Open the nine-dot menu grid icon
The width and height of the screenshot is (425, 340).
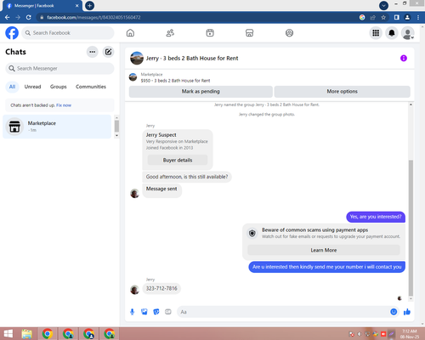[x=376, y=33]
